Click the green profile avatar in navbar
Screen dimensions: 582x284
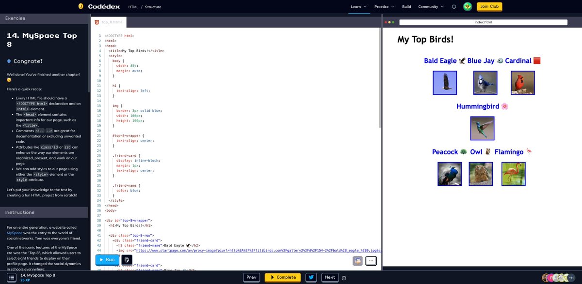coord(467,6)
